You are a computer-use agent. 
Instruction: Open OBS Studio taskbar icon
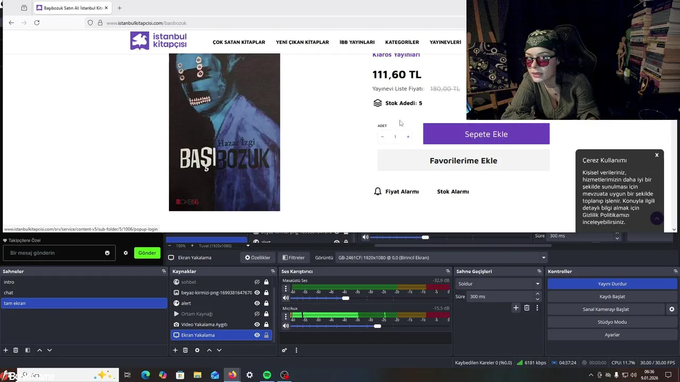pos(285,375)
